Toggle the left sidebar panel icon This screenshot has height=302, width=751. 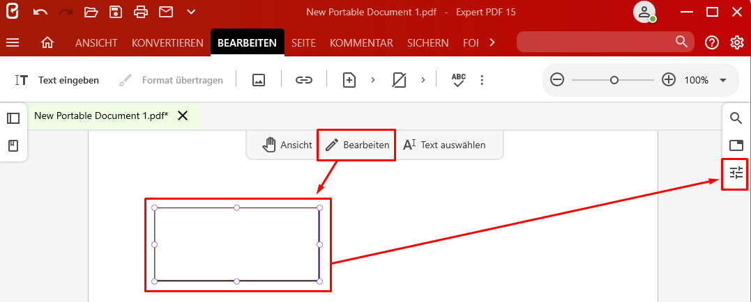coord(13,118)
